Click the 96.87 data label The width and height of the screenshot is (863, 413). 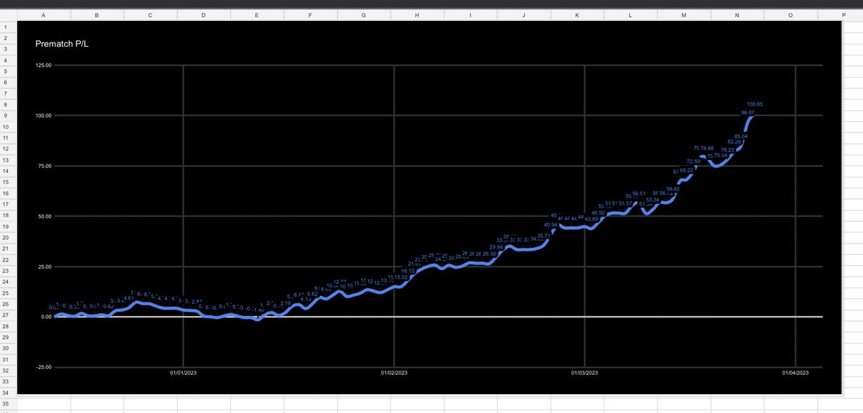747,113
